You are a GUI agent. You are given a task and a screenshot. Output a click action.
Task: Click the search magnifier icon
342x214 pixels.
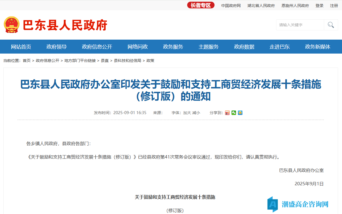(x=331, y=25)
